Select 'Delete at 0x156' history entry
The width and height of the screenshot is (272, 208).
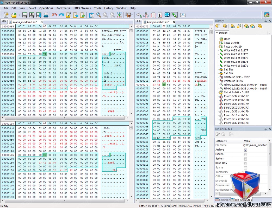pyautogui.click(x=233, y=81)
